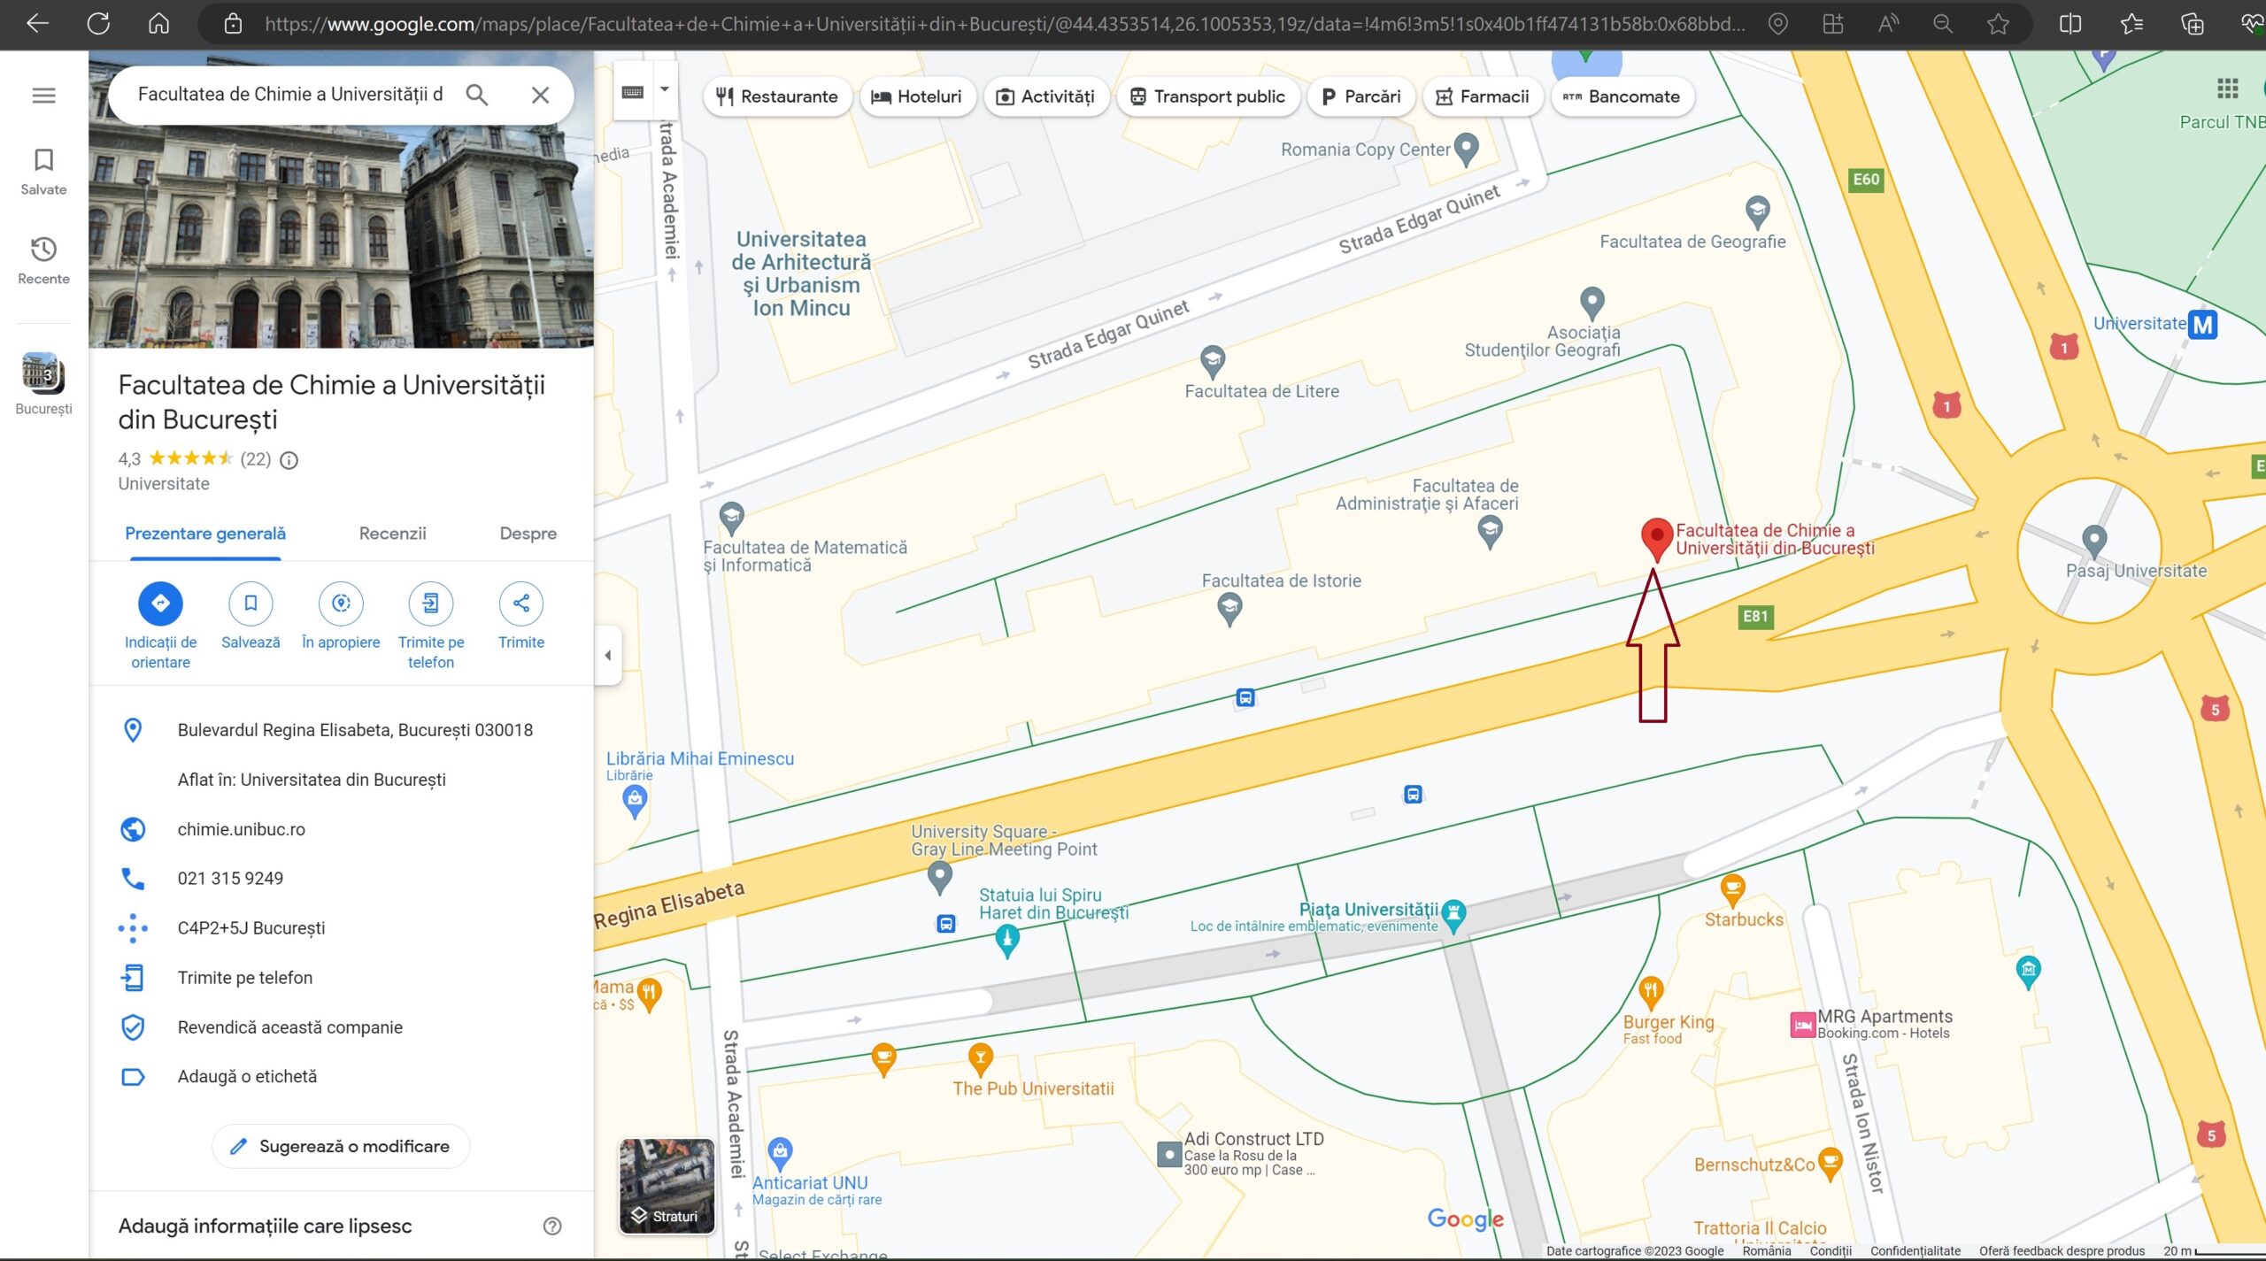2266x1261 pixels.
Task: Open the hamburger menu in sidebar
Action: [x=43, y=96]
